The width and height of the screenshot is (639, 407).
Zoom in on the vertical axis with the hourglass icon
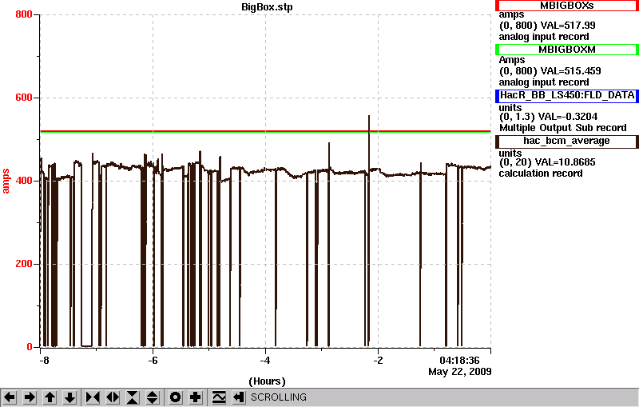coord(133,397)
